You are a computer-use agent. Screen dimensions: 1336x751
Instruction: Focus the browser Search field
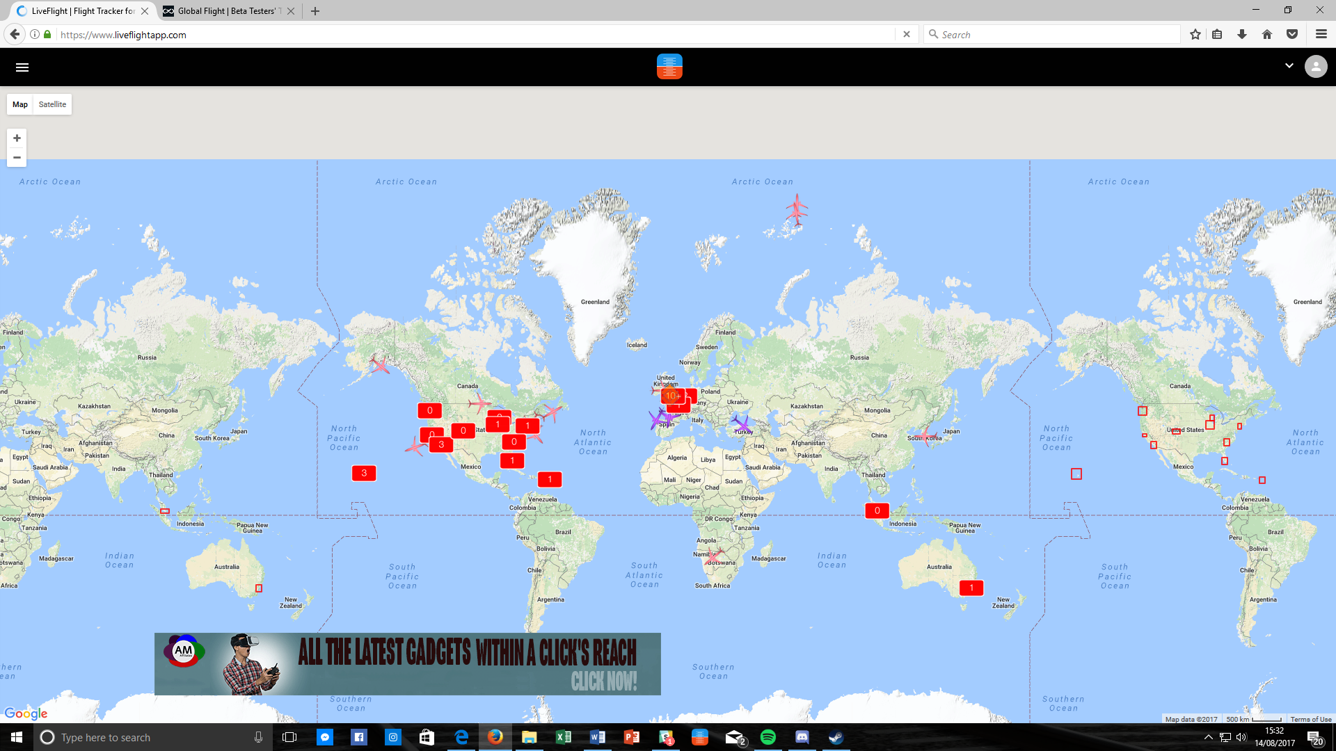pyautogui.click(x=1054, y=34)
